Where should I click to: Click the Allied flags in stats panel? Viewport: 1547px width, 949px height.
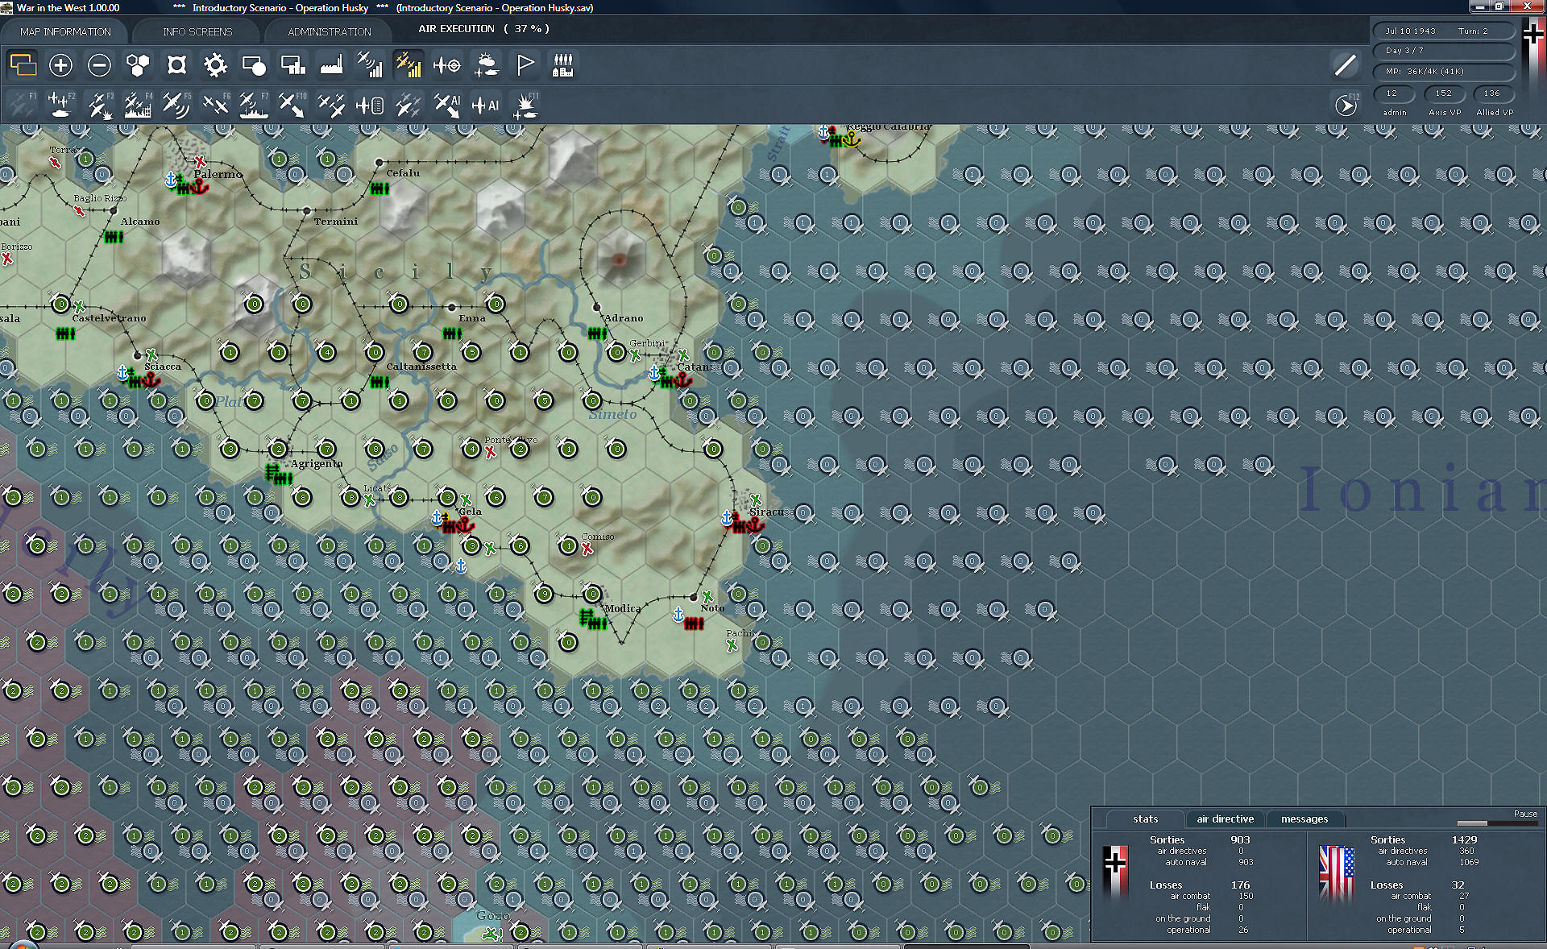click(1337, 873)
